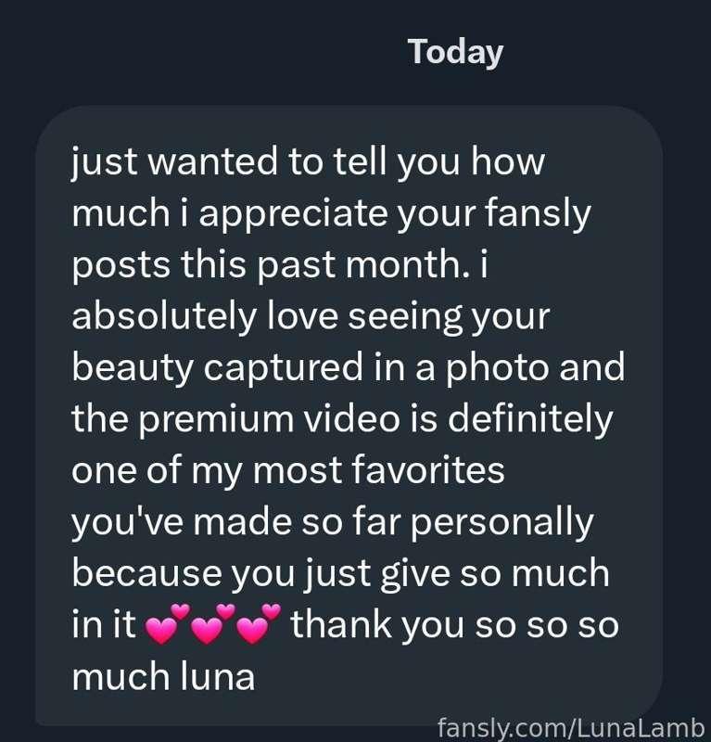Click the word "personally" in the message
The image size is (711, 742).
(502, 523)
